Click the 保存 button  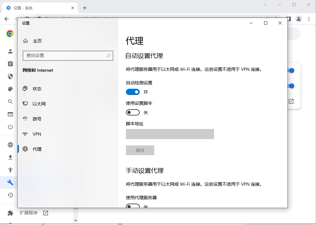(140, 150)
